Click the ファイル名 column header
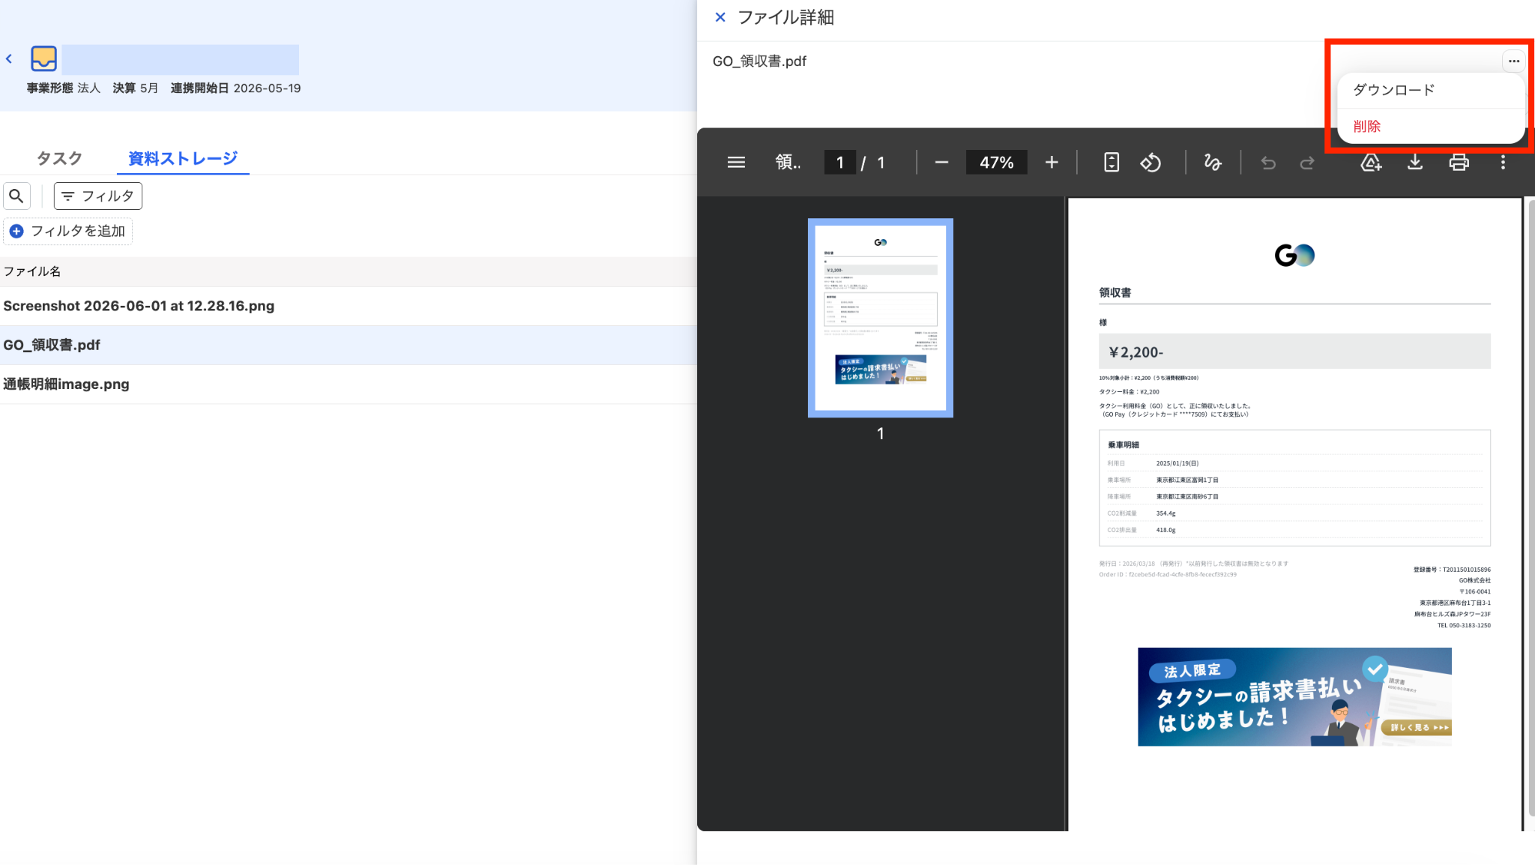This screenshot has width=1535, height=865. tap(32, 271)
